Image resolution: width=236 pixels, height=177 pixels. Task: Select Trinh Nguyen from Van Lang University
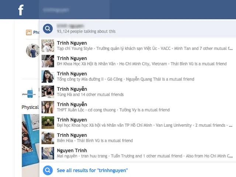click(138, 122)
